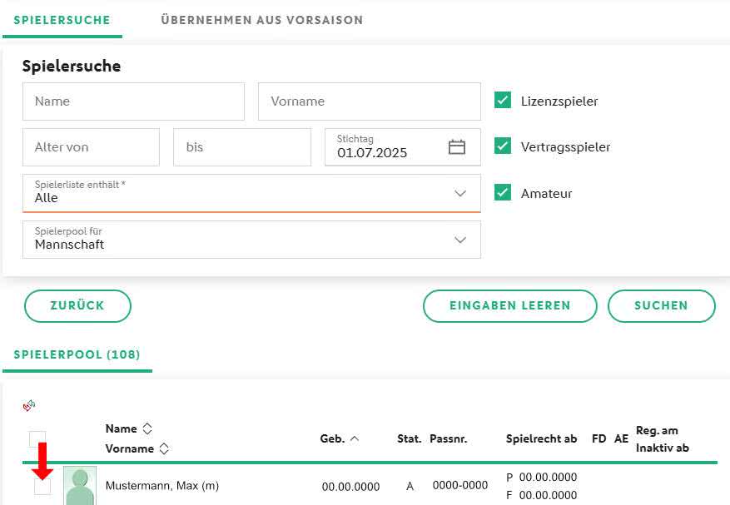This screenshot has height=505, width=730.
Task: Open the Stichtag calendar picker icon
Action: pos(456,147)
